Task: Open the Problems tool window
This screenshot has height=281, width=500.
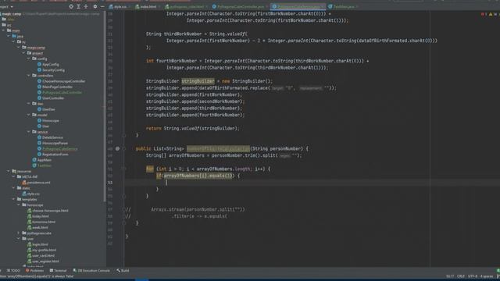Action: point(34,271)
